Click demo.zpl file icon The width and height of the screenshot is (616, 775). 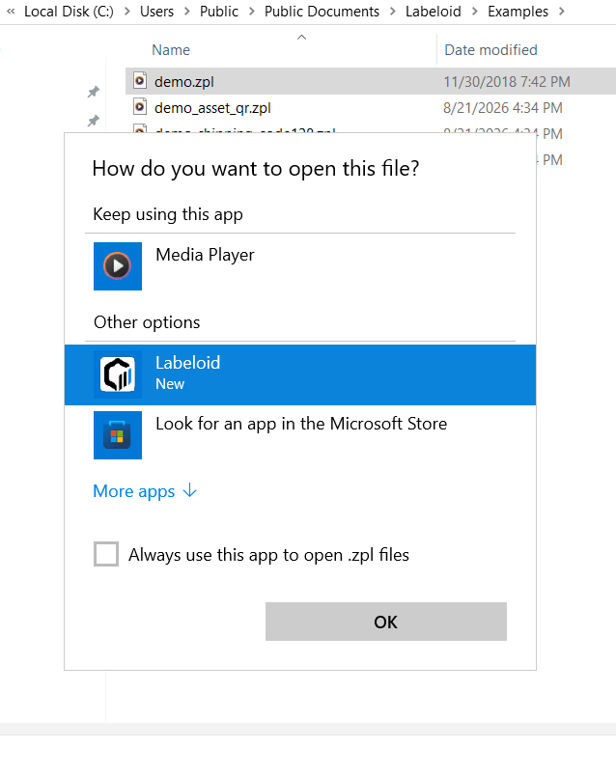[x=140, y=80]
